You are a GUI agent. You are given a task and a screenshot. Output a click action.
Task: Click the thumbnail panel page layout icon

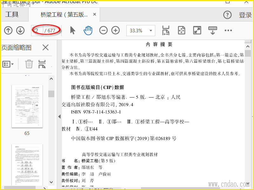42,64
